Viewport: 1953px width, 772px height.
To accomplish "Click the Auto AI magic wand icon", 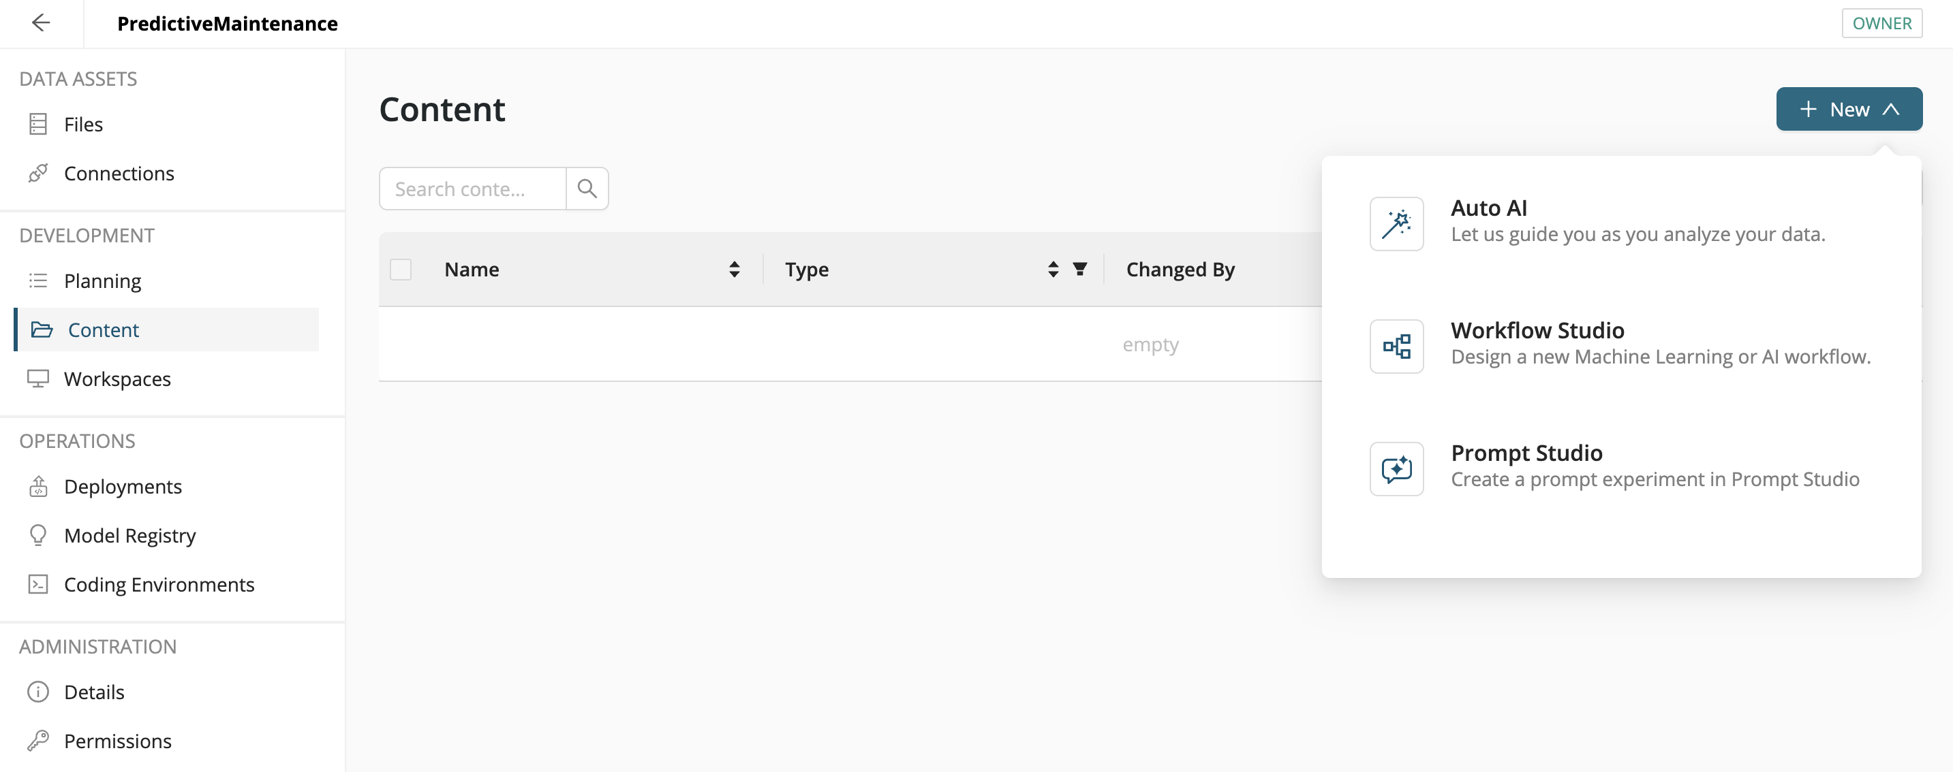I will (x=1396, y=223).
